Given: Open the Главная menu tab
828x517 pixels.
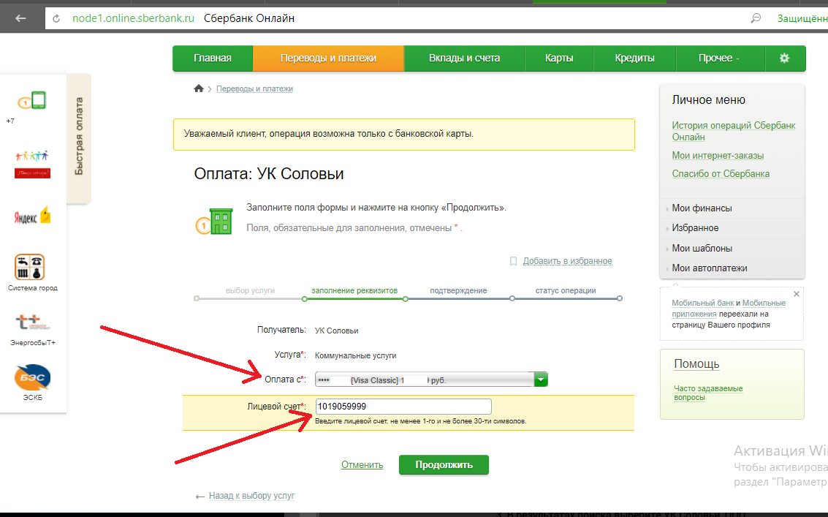Looking at the screenshot, I should 212,59.
